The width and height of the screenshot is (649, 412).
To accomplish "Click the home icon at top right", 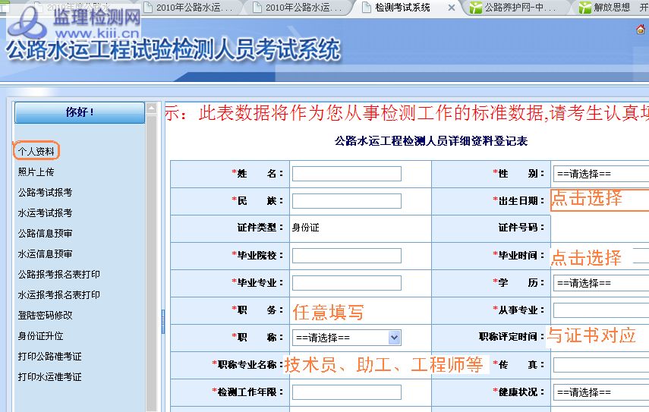I will (641, 30).
